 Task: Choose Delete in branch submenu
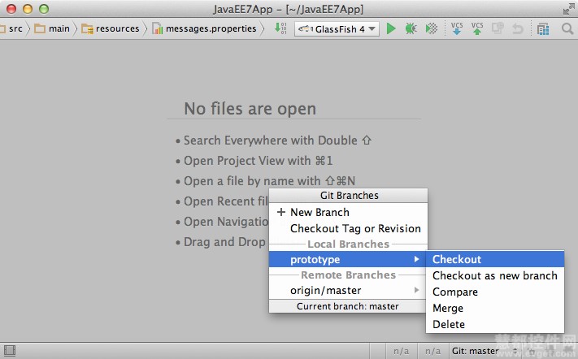pyautogui.click(x=495, y=324)
